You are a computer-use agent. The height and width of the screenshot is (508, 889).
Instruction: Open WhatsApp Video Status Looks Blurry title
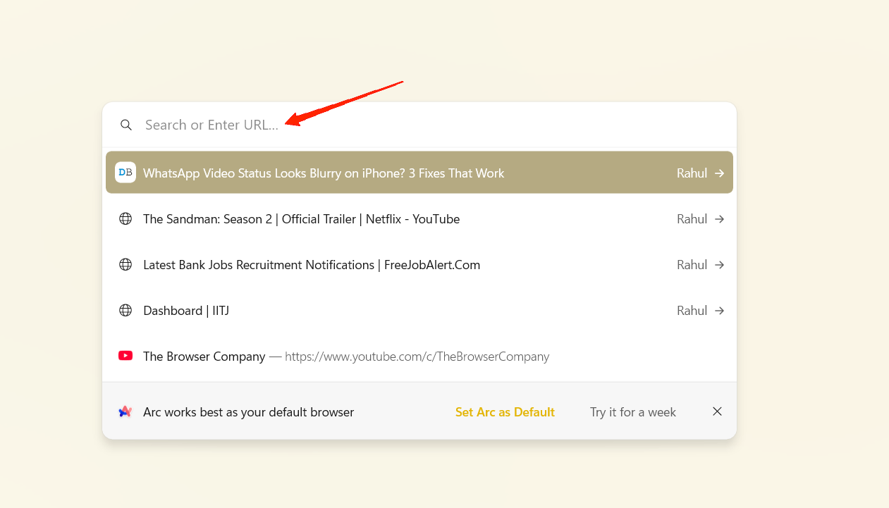tap(324, 173)
